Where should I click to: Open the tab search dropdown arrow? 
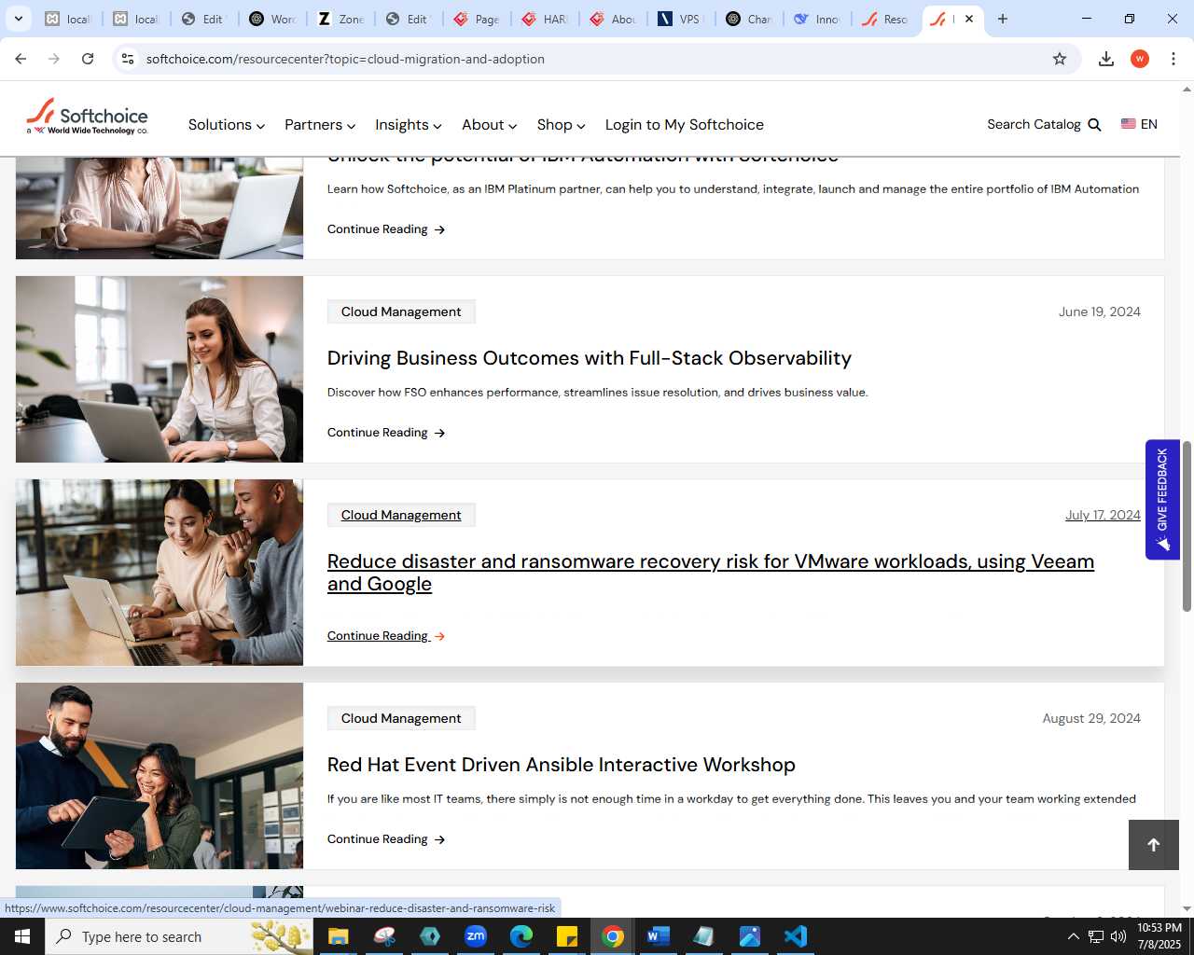[18, 19]
